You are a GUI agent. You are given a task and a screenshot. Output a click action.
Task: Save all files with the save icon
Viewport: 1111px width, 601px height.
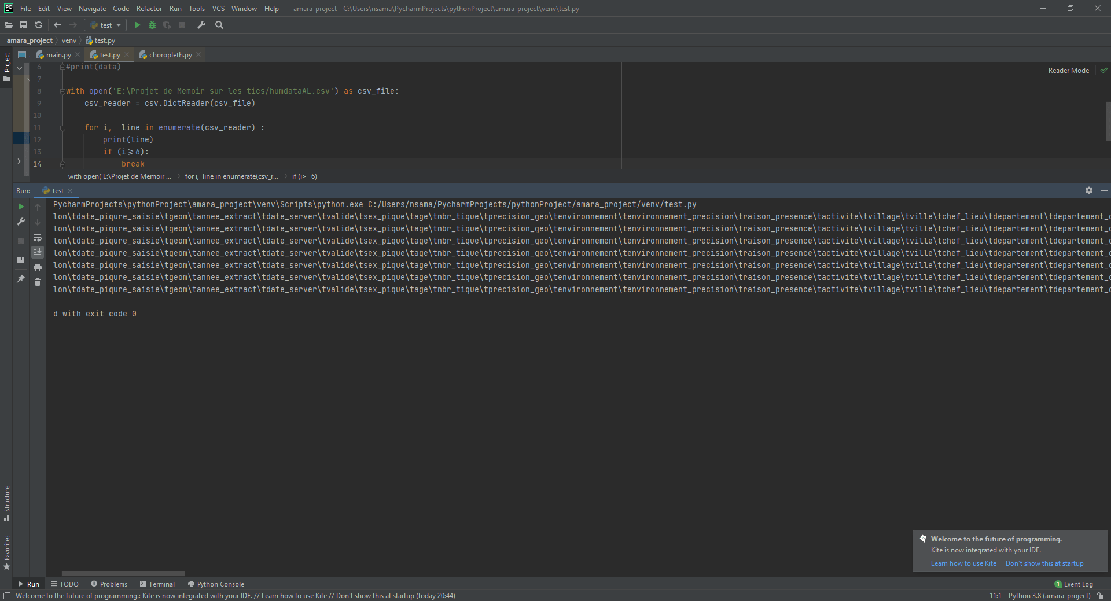(x=24, y=25)
